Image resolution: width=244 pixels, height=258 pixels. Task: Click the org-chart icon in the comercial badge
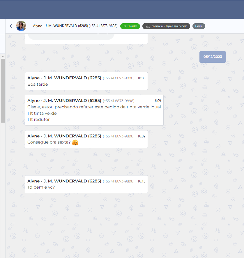148,26
